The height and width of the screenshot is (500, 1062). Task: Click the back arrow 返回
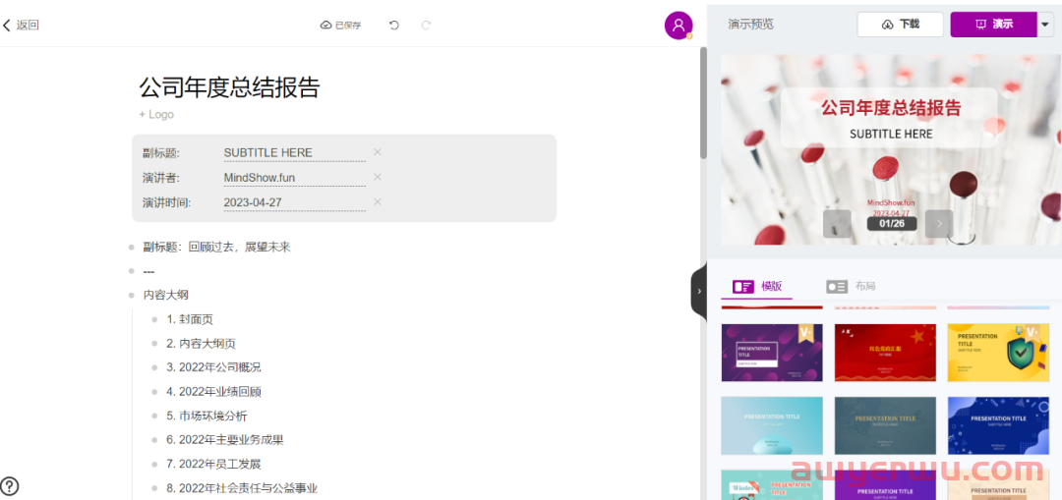click(21, 26)
